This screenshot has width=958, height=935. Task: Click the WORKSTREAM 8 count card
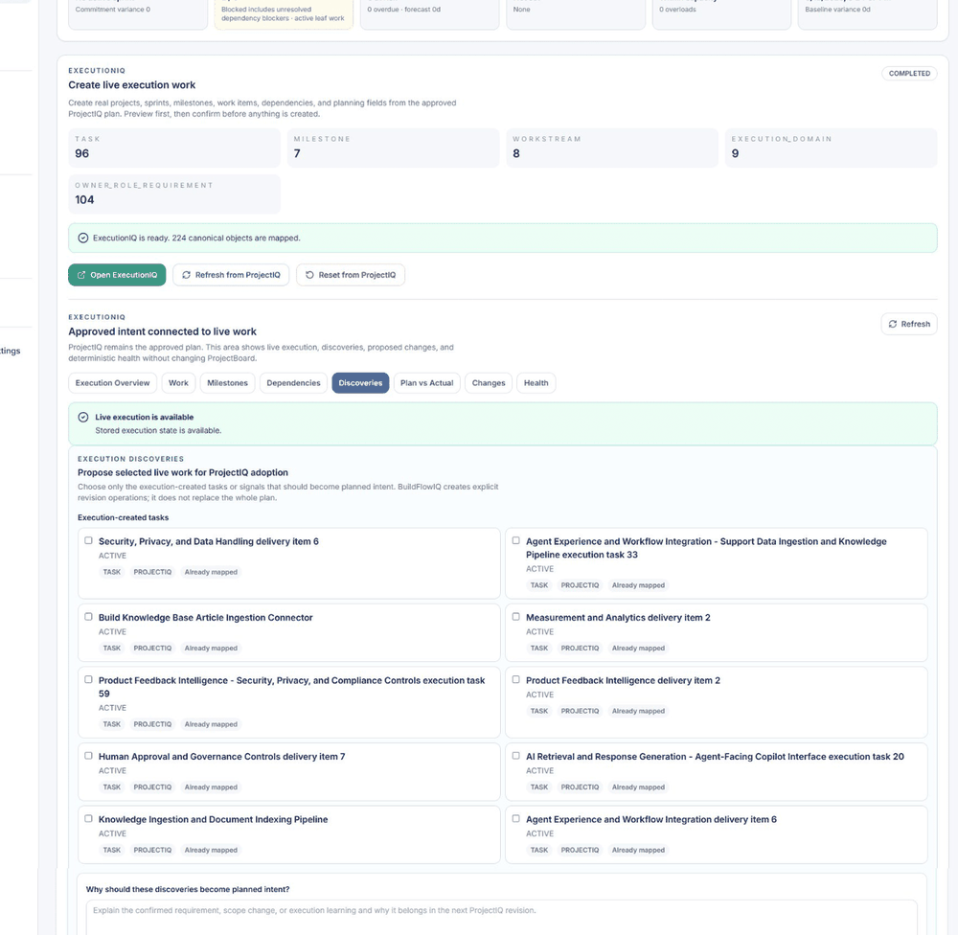tap(611, 148)
